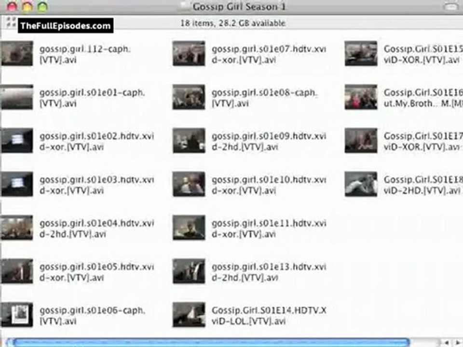Select the Gossip.Girl.S01E15 video thumbnail
Viewport: 463px width, 347px height.
361,53
